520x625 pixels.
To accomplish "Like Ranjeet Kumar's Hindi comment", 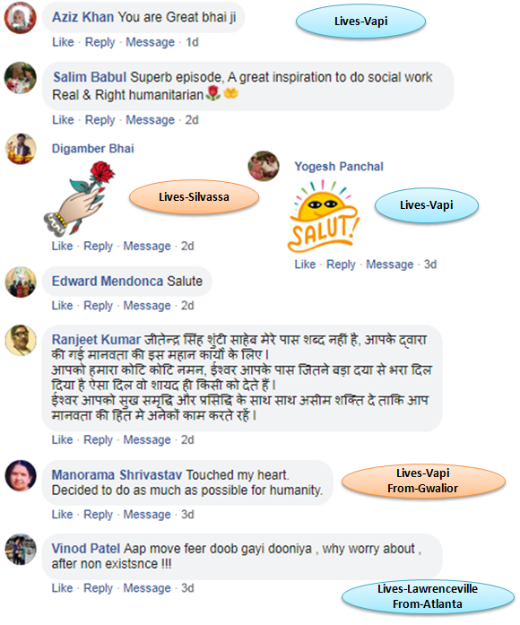I will point(62,439).
